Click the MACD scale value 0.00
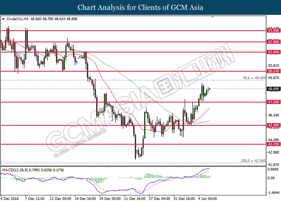 271,178
